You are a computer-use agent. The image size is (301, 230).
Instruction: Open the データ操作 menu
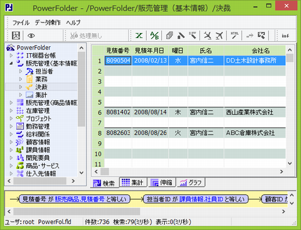(48, 22)
